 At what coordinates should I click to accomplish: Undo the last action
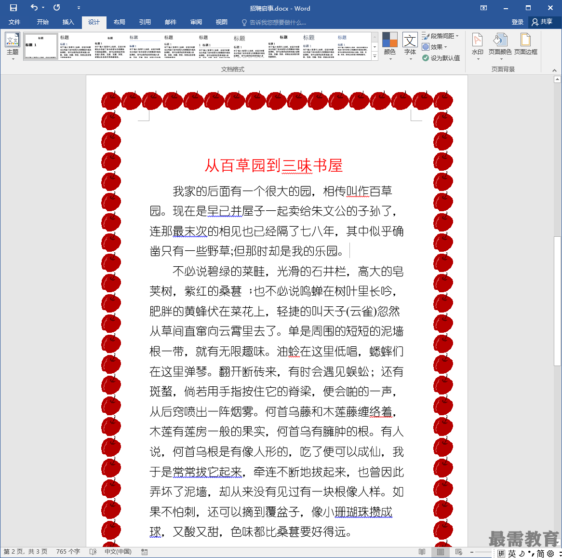tap(34, 8)
